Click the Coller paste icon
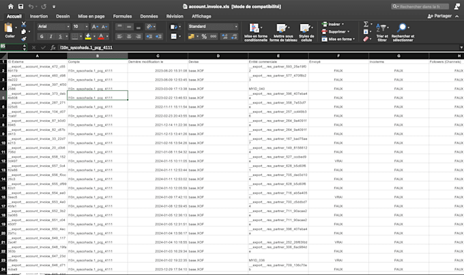The height and width of the screenshot is (275, 464). 9,28
